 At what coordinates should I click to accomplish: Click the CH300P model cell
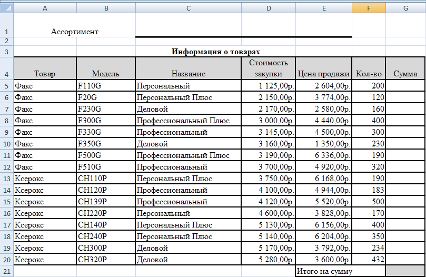106,248
